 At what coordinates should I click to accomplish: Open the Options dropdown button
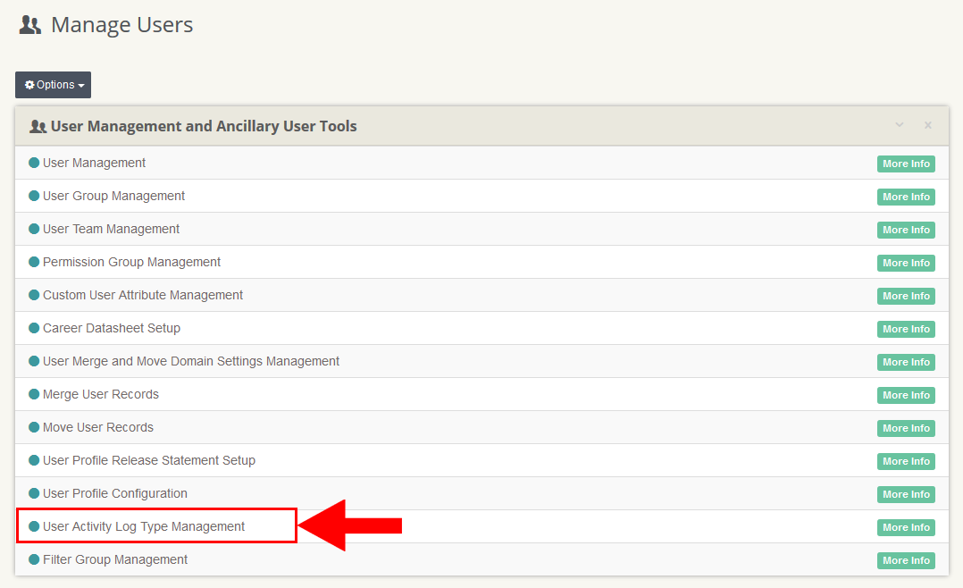pos(54,85)
